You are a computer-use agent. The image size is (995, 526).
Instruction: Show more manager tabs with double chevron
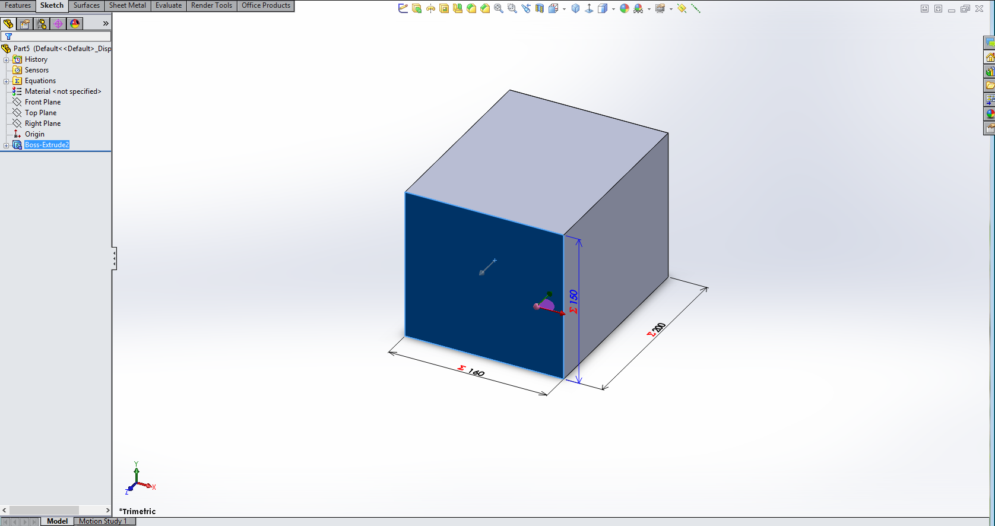tap(106, 24)
